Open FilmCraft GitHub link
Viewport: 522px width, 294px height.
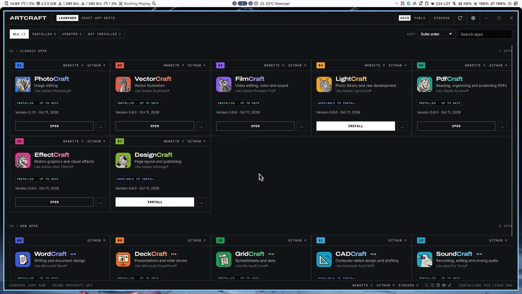click(x=297, y=65)
